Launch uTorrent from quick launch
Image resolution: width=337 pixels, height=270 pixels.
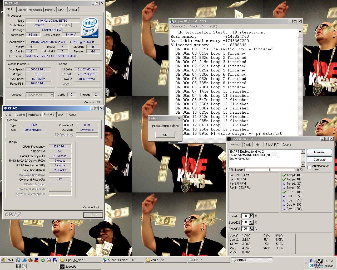click(x=43, y=260)
